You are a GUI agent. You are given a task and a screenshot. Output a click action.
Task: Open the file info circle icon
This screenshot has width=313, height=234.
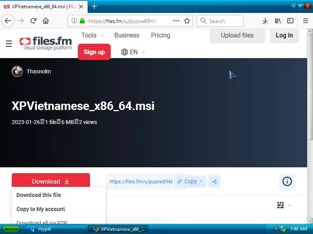coord(287,181)
